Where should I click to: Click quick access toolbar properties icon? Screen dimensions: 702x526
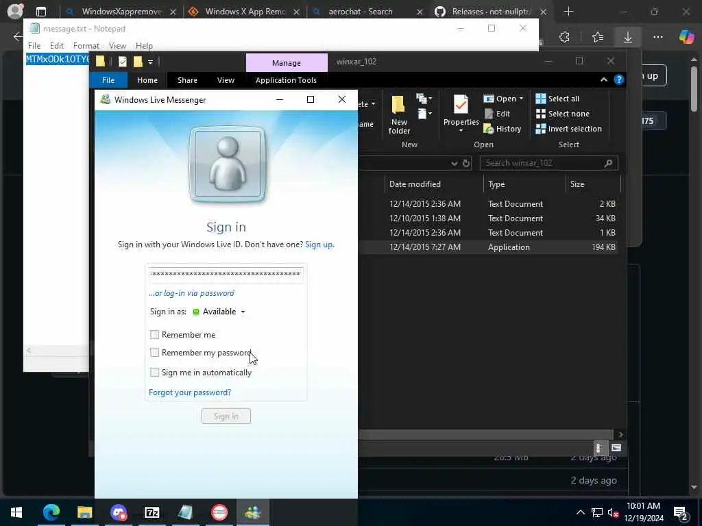coord(122,62)
